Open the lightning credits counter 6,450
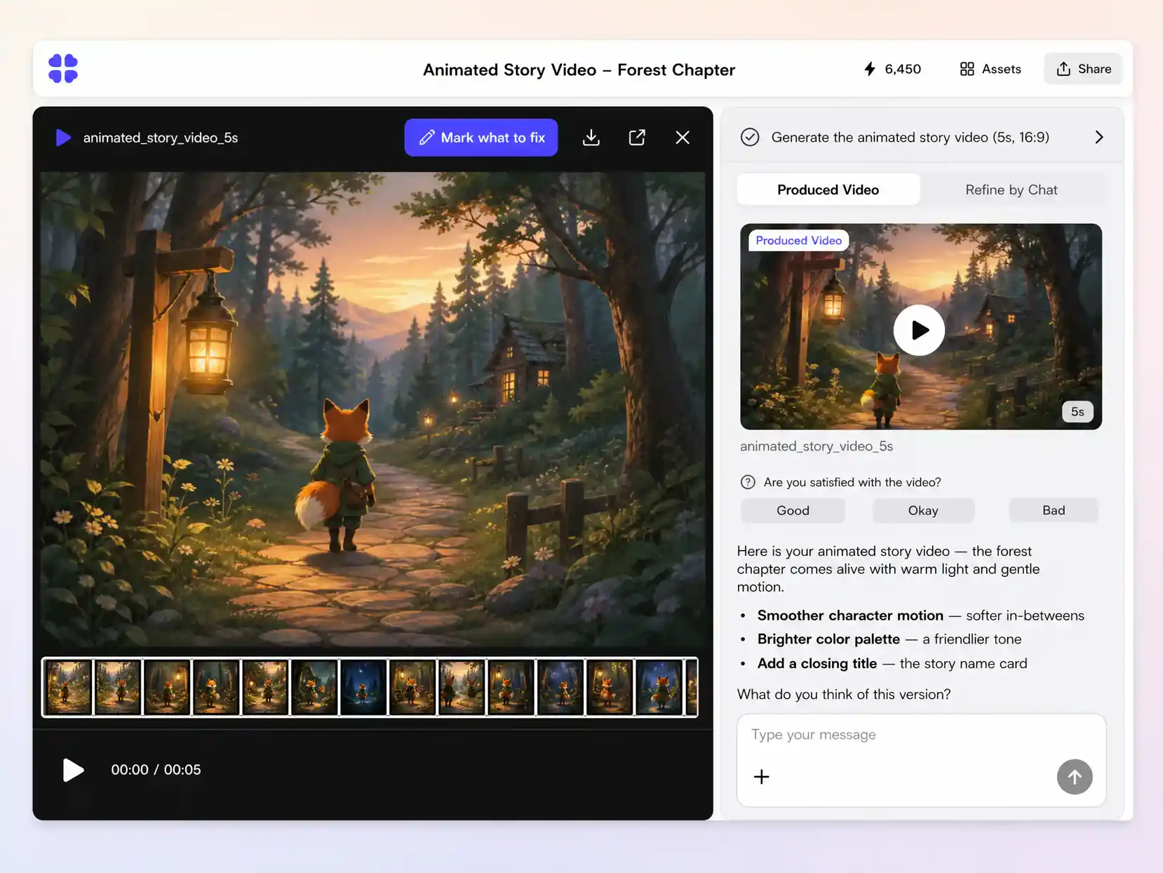This screenshot has height=873, width=1163. coord(892,69)
